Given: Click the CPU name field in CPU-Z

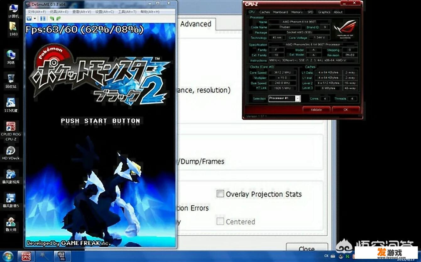Looking at the screenshot, I should pos(299,22).
